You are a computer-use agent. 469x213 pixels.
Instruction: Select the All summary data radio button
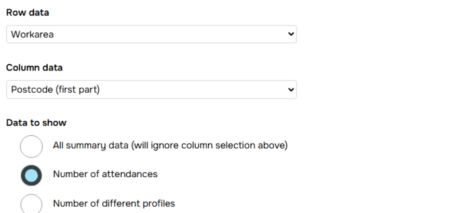pos(31,146)
